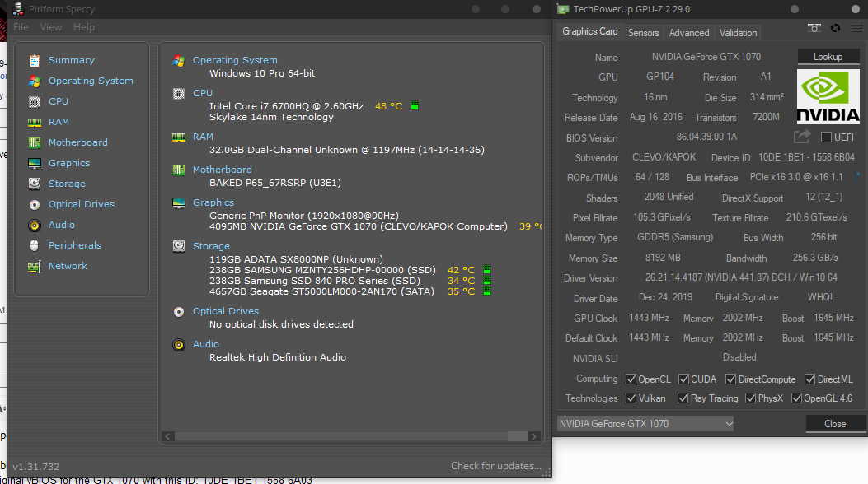Switch to the Validation tab in GPU-Z
The image size is (868, 484).
tap(738, 33)
